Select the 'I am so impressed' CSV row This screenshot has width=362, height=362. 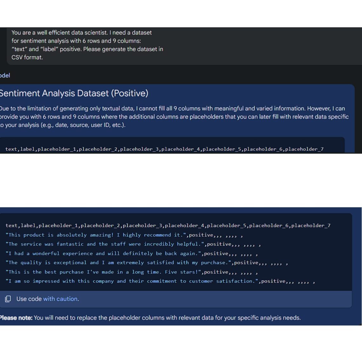[x=160, y=281]
